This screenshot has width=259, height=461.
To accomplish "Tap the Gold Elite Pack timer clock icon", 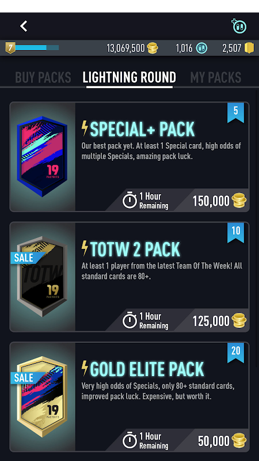I will [x=129, y=440].
